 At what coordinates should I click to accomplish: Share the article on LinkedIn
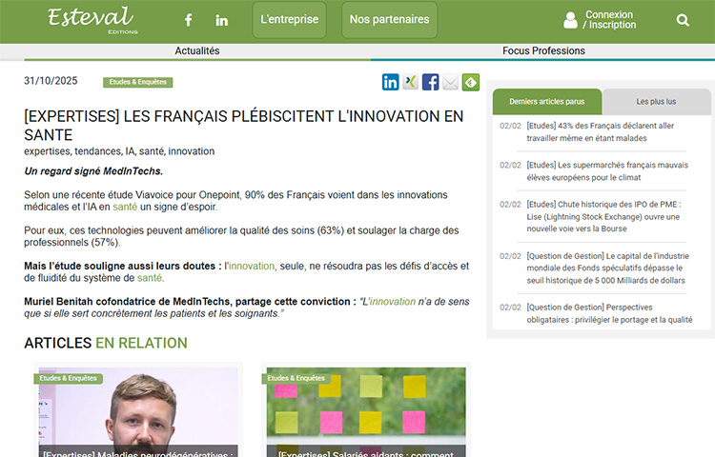[x=391, y=82]
